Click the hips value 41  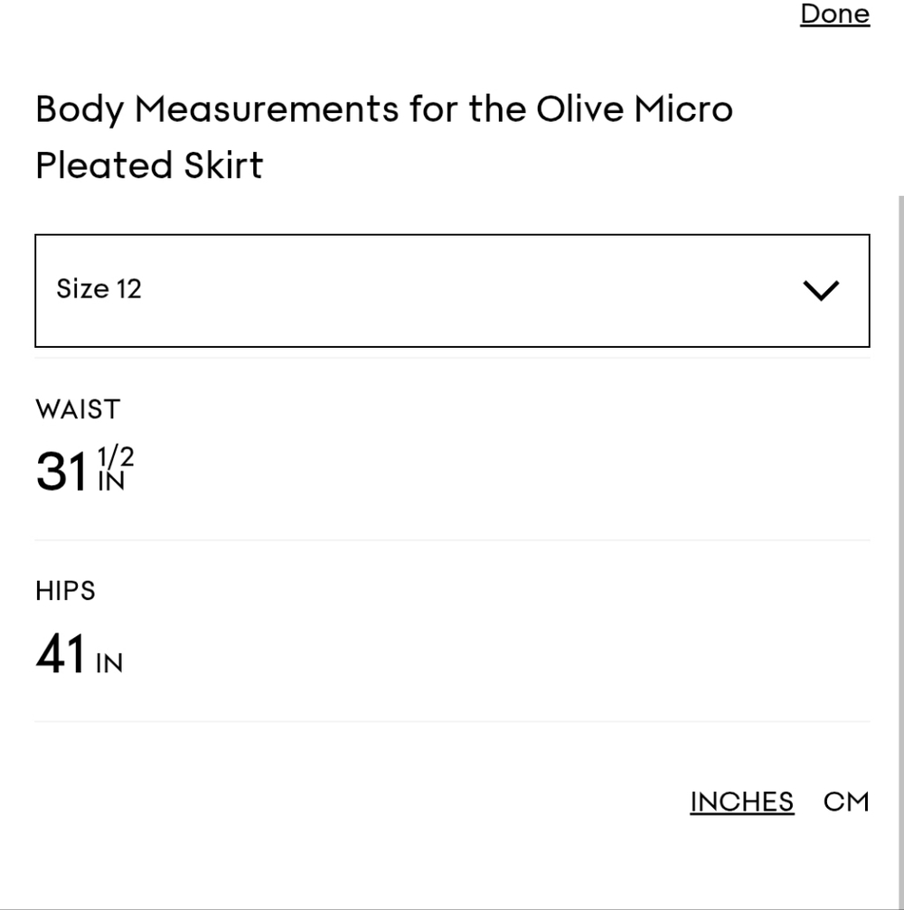[61, 653]
